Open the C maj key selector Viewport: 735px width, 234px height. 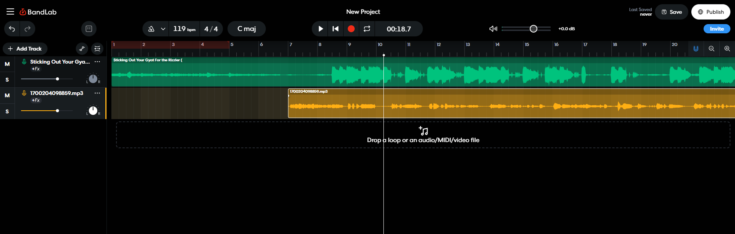click(x=246, y=29)
